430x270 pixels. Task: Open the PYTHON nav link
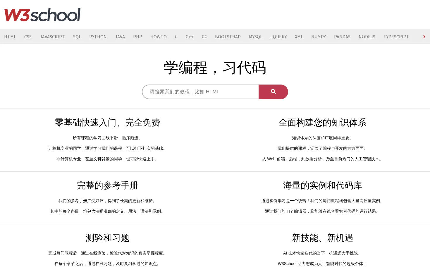pos(98,37)
